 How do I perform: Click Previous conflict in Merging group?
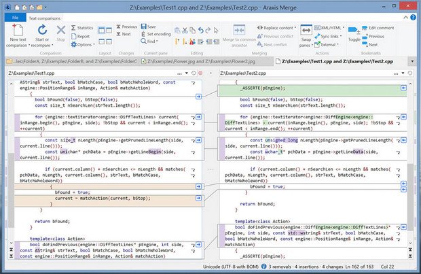(x=275, y=36)
